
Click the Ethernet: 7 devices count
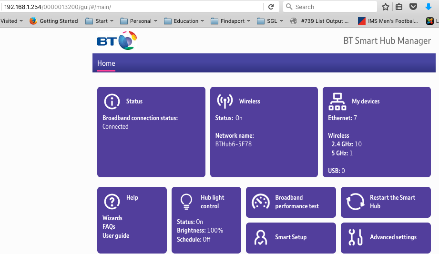tap(342, 118)
